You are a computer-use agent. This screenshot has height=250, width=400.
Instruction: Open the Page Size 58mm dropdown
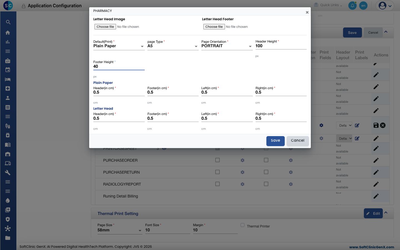click(120, 230)
